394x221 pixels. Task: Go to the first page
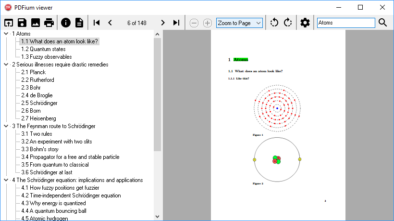97,23
